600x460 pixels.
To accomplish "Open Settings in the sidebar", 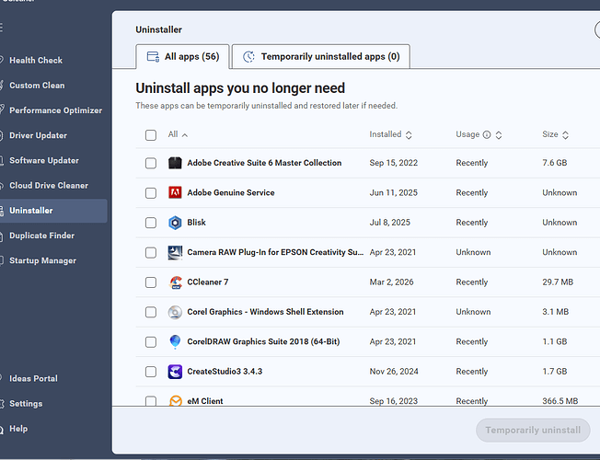I will coord(26,403).
